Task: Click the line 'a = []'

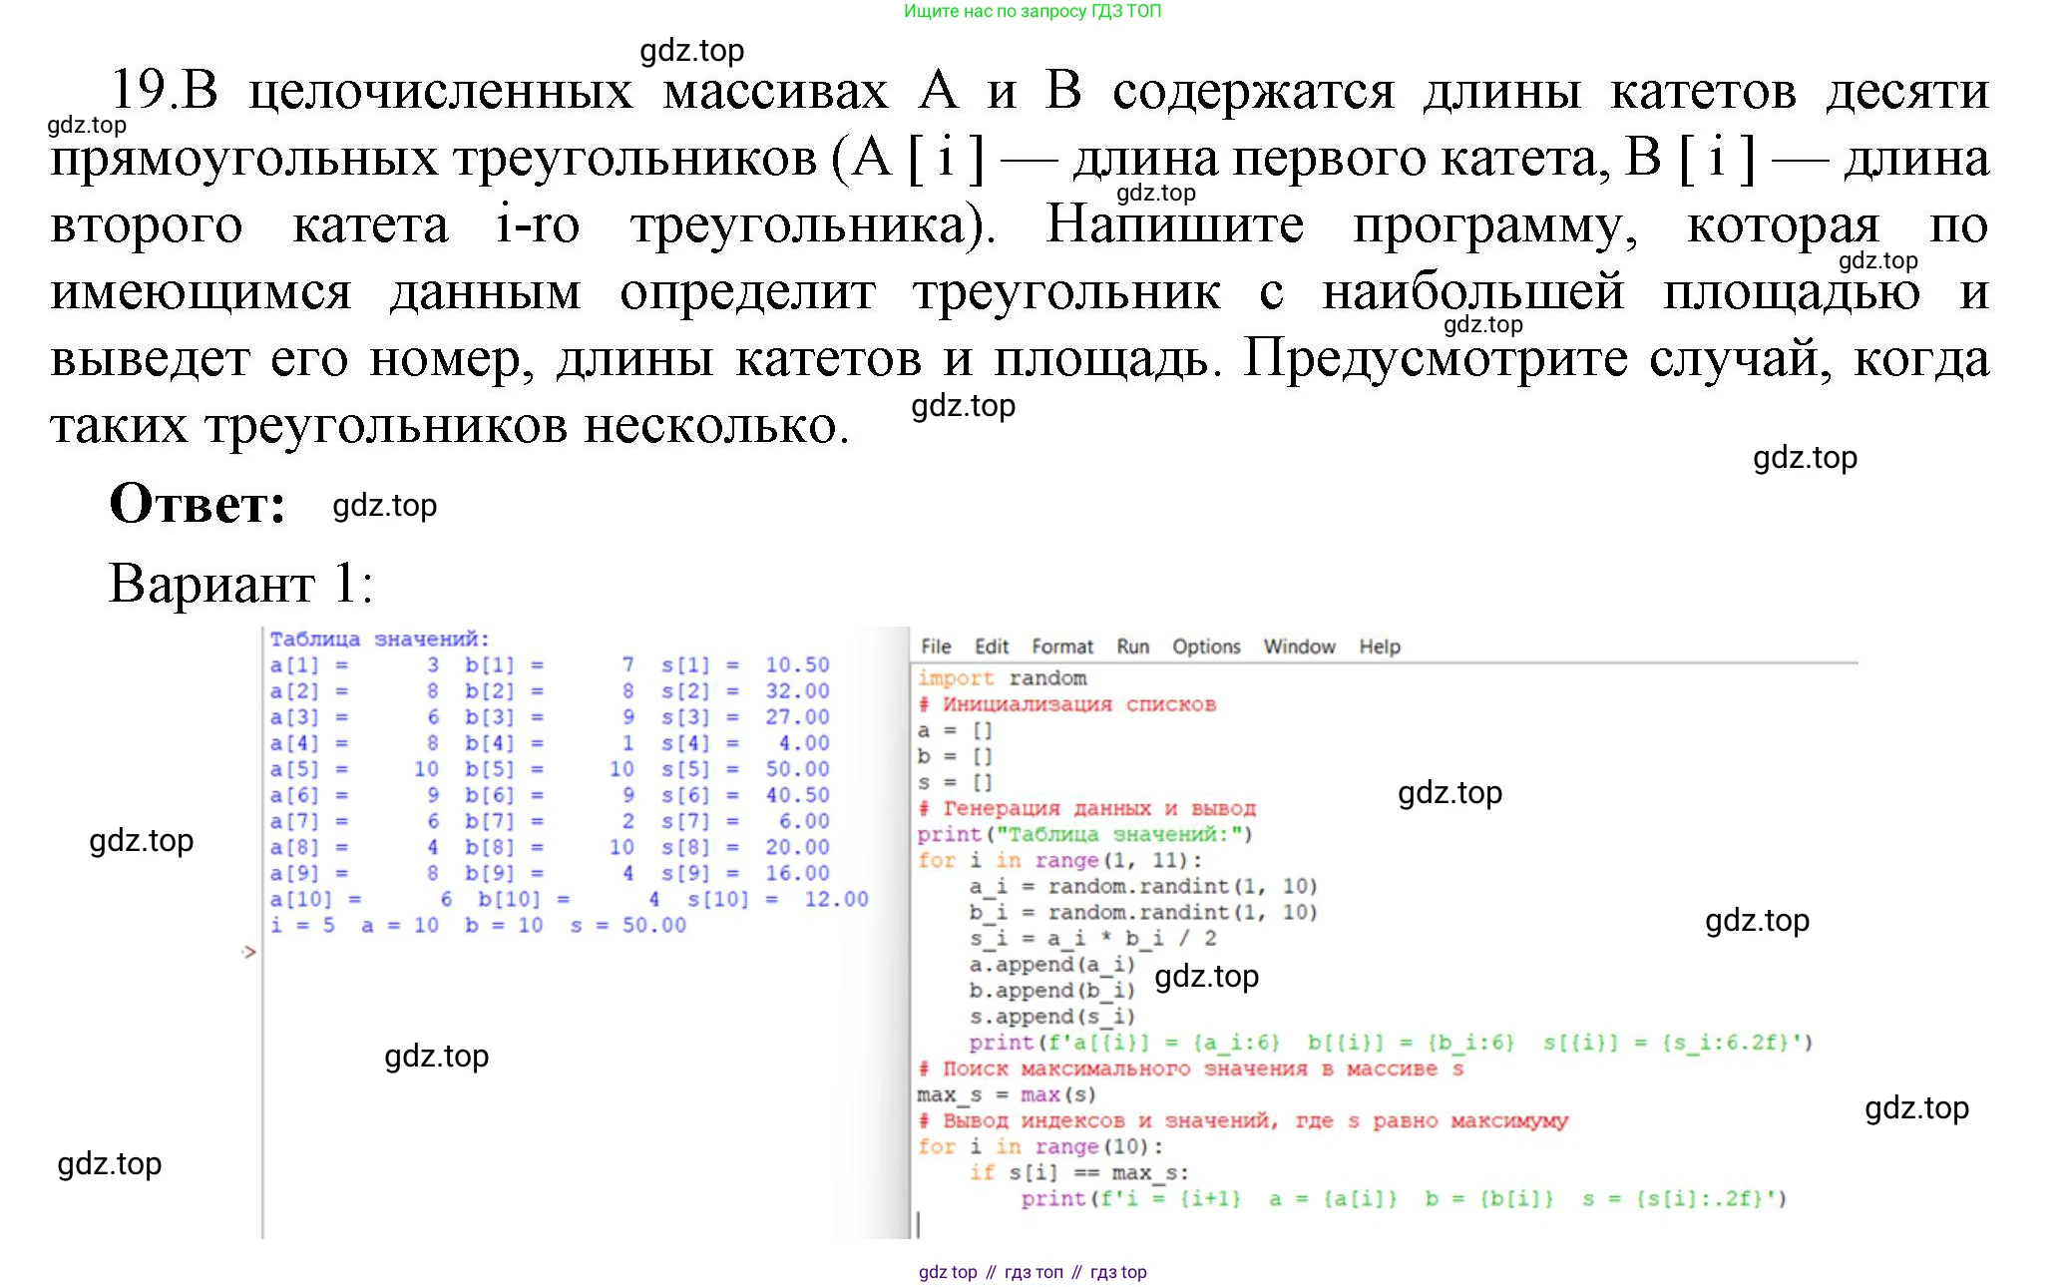Action: [955, 730]
